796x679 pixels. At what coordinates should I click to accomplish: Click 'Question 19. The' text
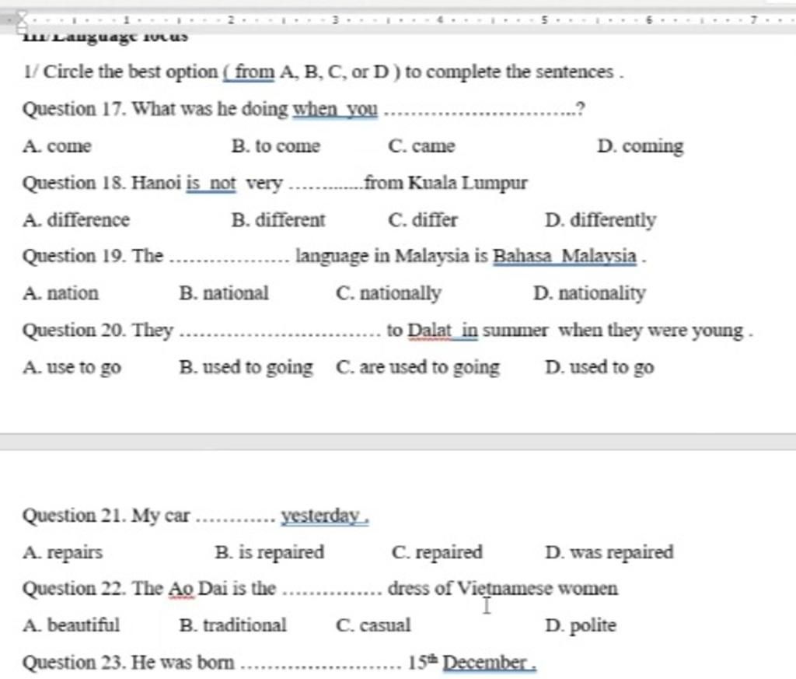[x=93, y=256]
